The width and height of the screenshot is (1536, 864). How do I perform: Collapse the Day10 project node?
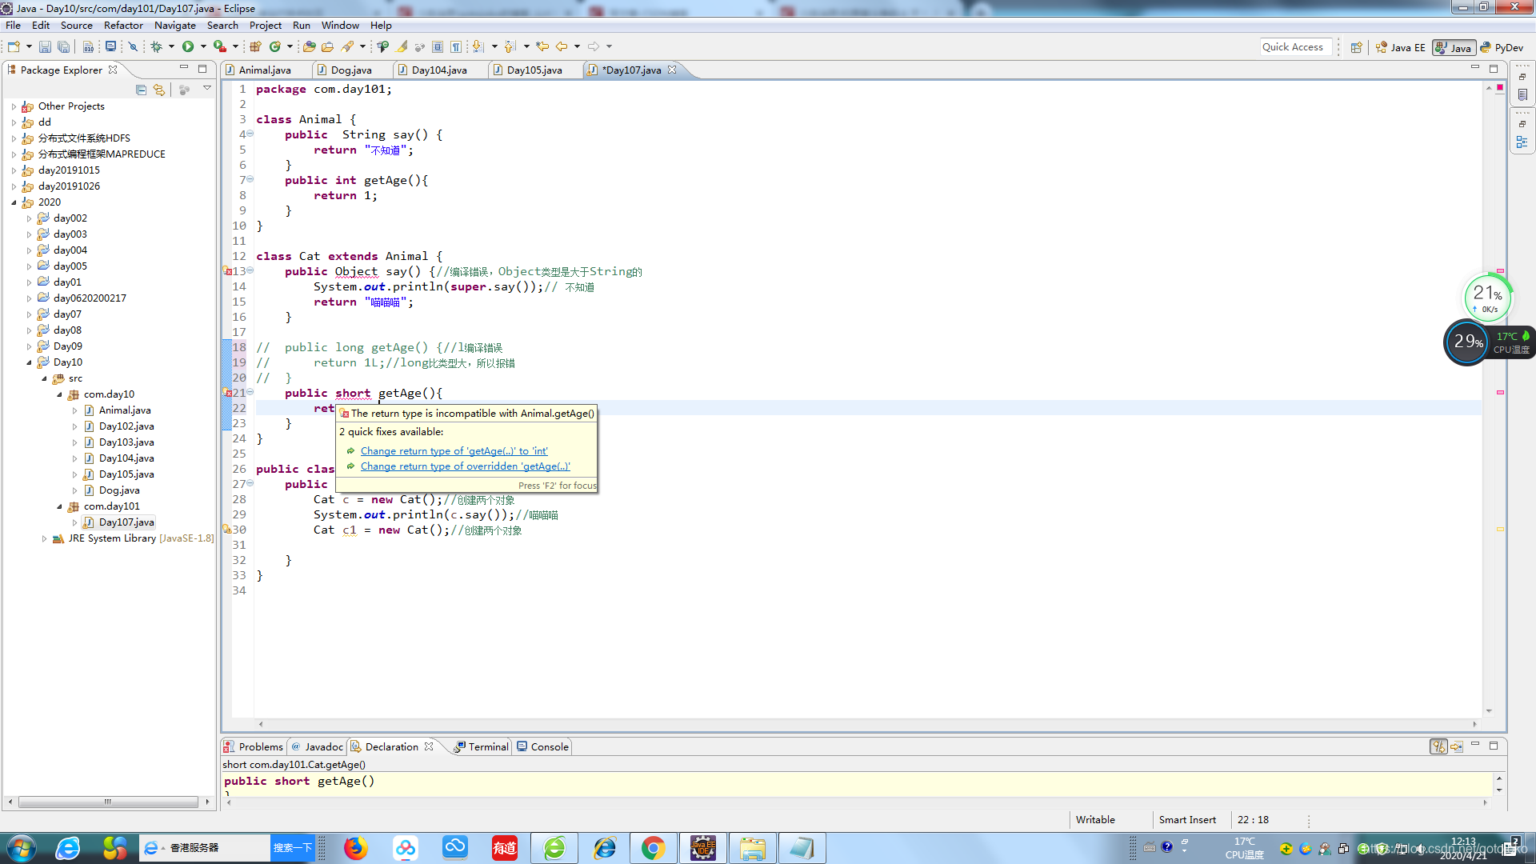click(30, 362)
